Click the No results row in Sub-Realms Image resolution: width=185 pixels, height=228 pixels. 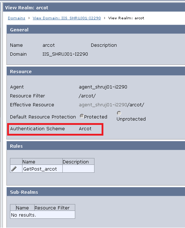(42, 215)
